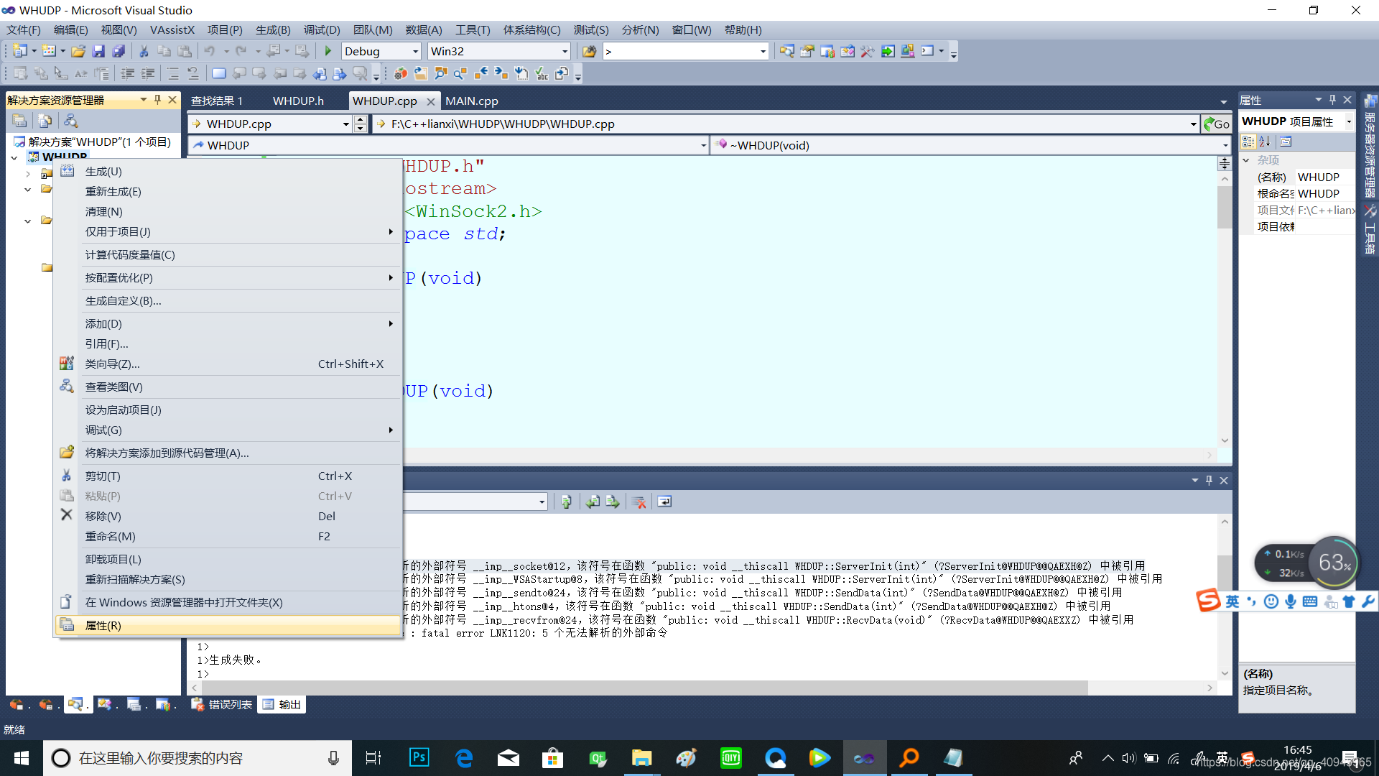
Task: Open the 调试(D) menu in menu bar
Action: [321, 30]
